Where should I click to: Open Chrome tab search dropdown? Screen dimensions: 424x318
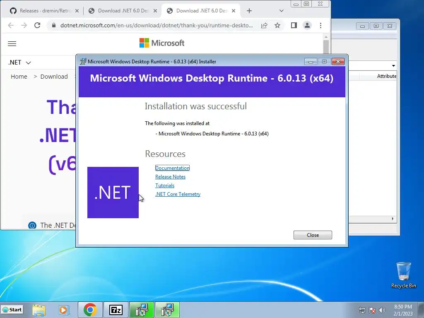(x=281, y=11)
